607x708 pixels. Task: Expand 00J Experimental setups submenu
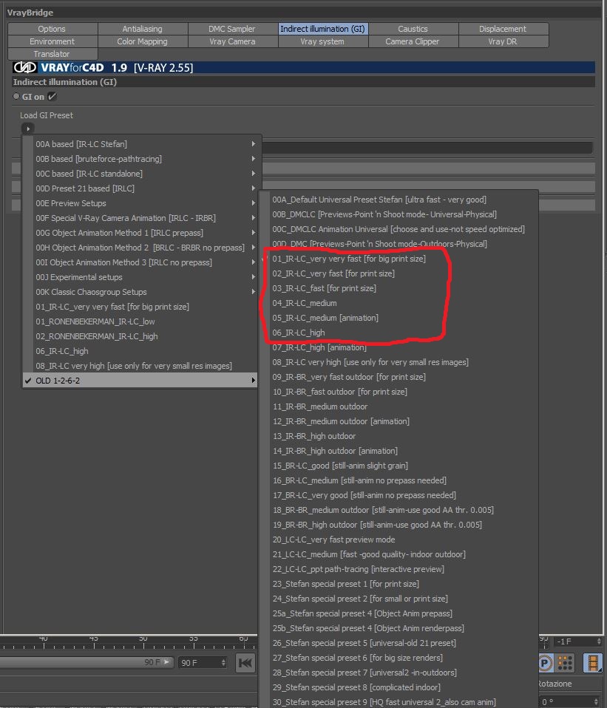140,277
